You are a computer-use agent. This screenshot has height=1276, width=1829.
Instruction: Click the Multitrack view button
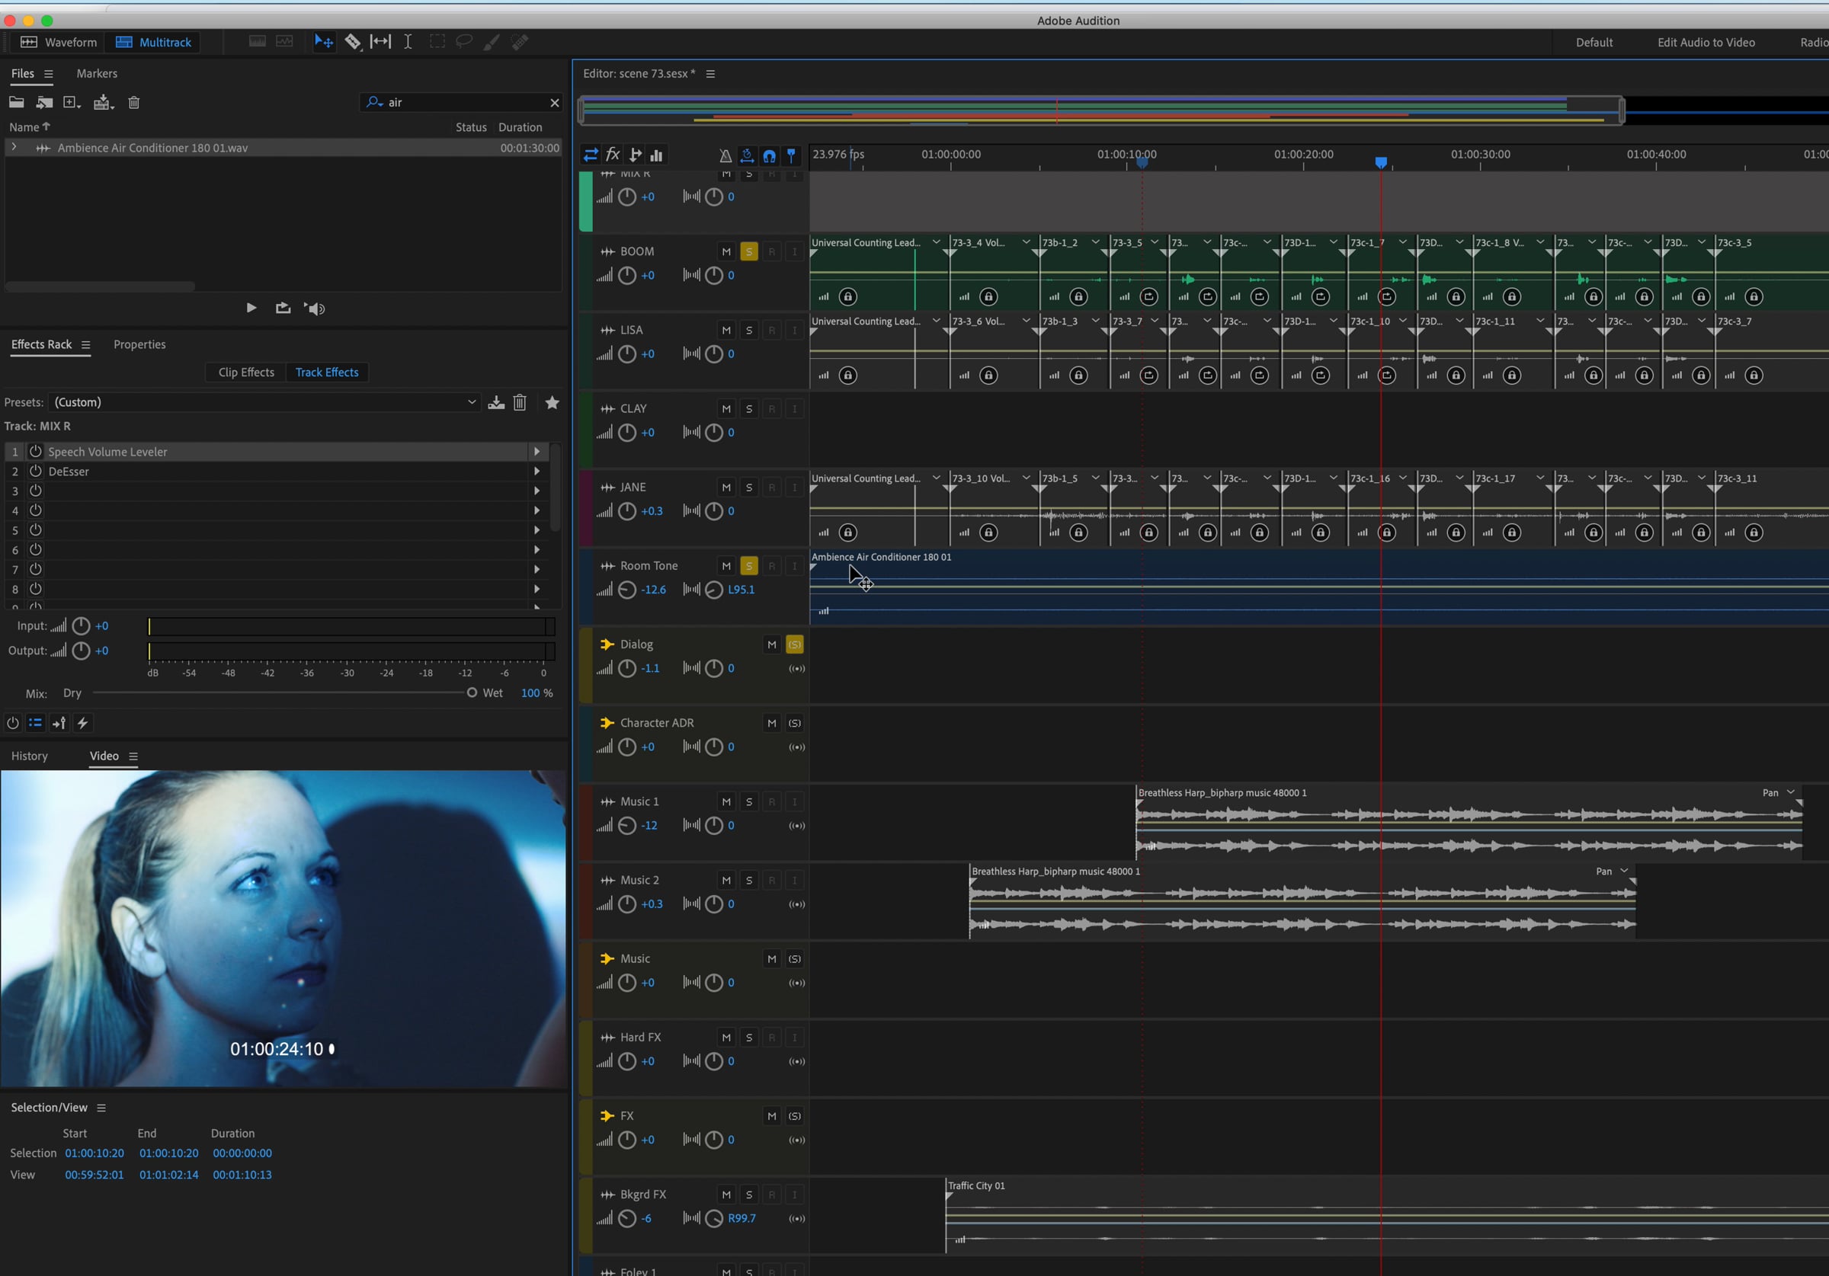pos(154,42)
